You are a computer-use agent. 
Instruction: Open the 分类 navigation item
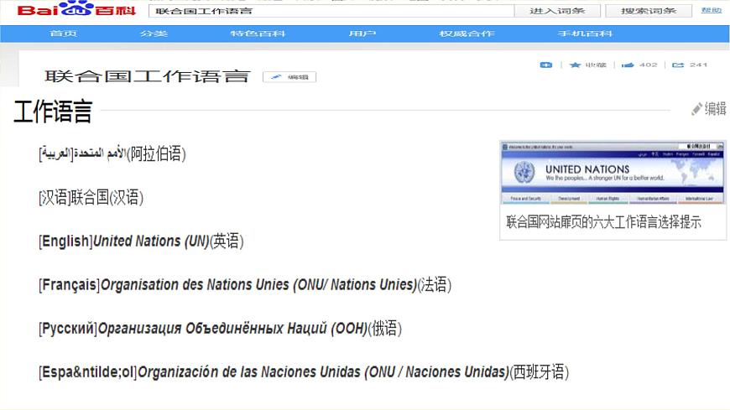click(154, 34)
